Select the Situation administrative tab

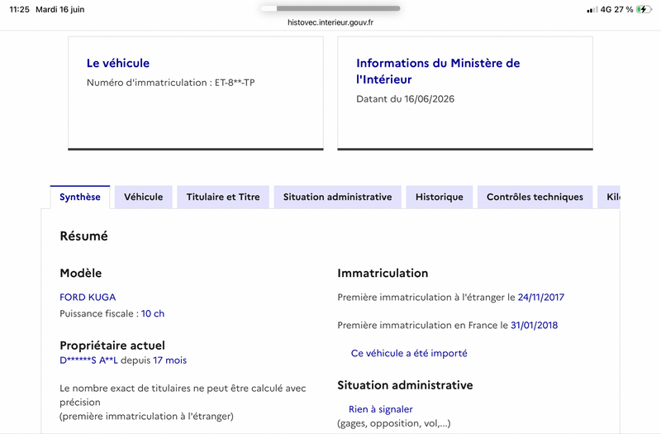[x=337, y=197]
